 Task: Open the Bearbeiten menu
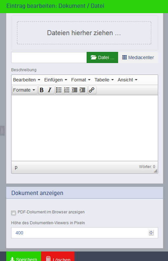[27, 80]
